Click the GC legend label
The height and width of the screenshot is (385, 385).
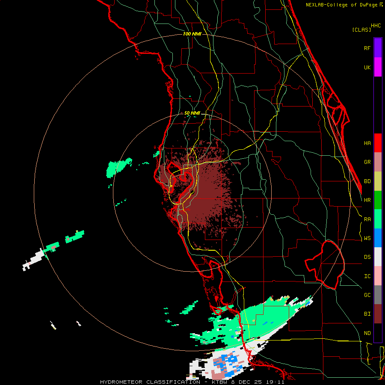(367, 295)
